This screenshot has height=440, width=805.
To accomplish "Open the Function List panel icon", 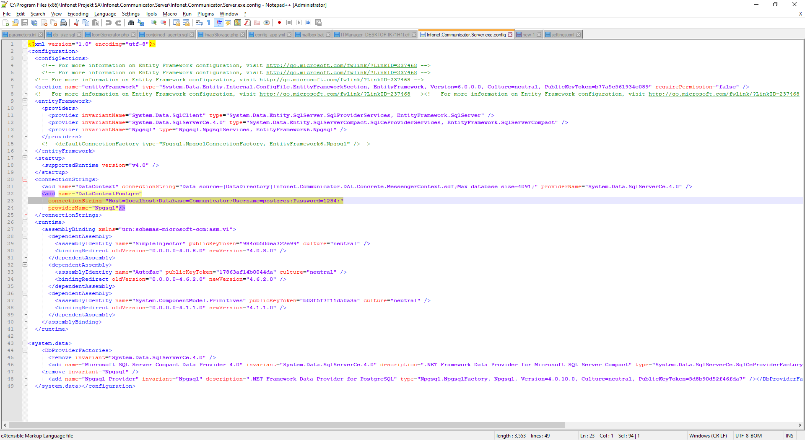I will tap(247, 23).
